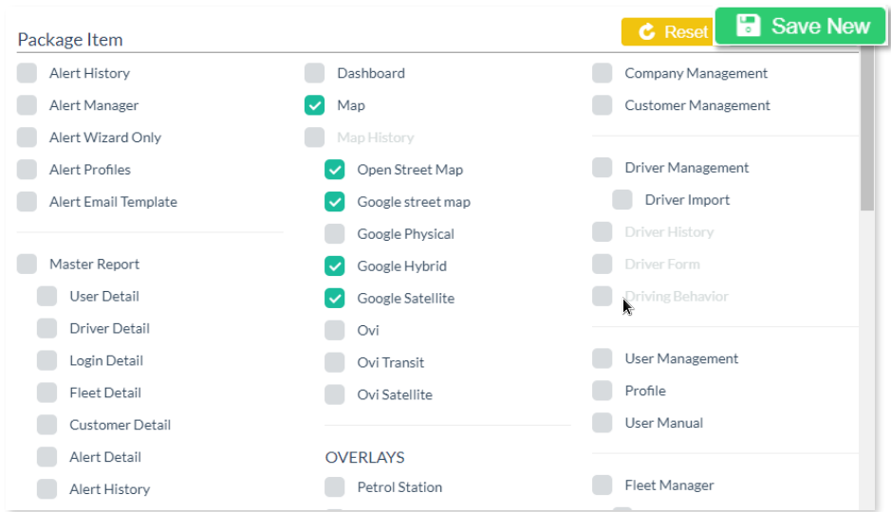Select the Alert Email Template checkbox
Screen dimensions: 891x512
28,202
